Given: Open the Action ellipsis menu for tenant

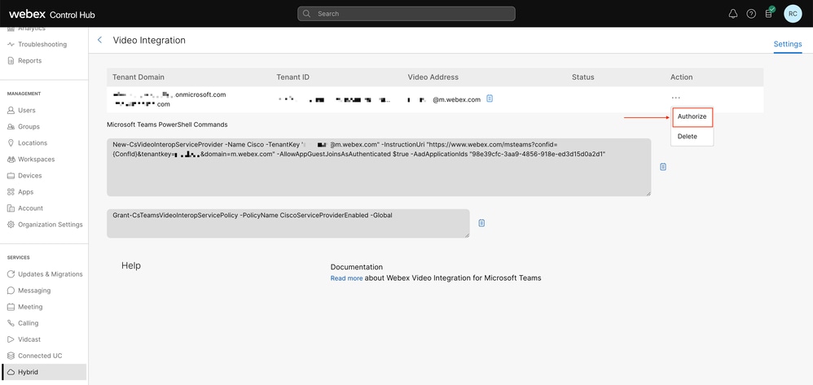Looking at the screenshot, I should [x=675, y=98].
